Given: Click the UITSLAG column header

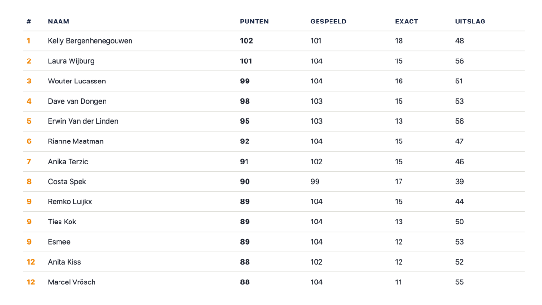Looking at the screenshot, I should click(x=470, y=22).
